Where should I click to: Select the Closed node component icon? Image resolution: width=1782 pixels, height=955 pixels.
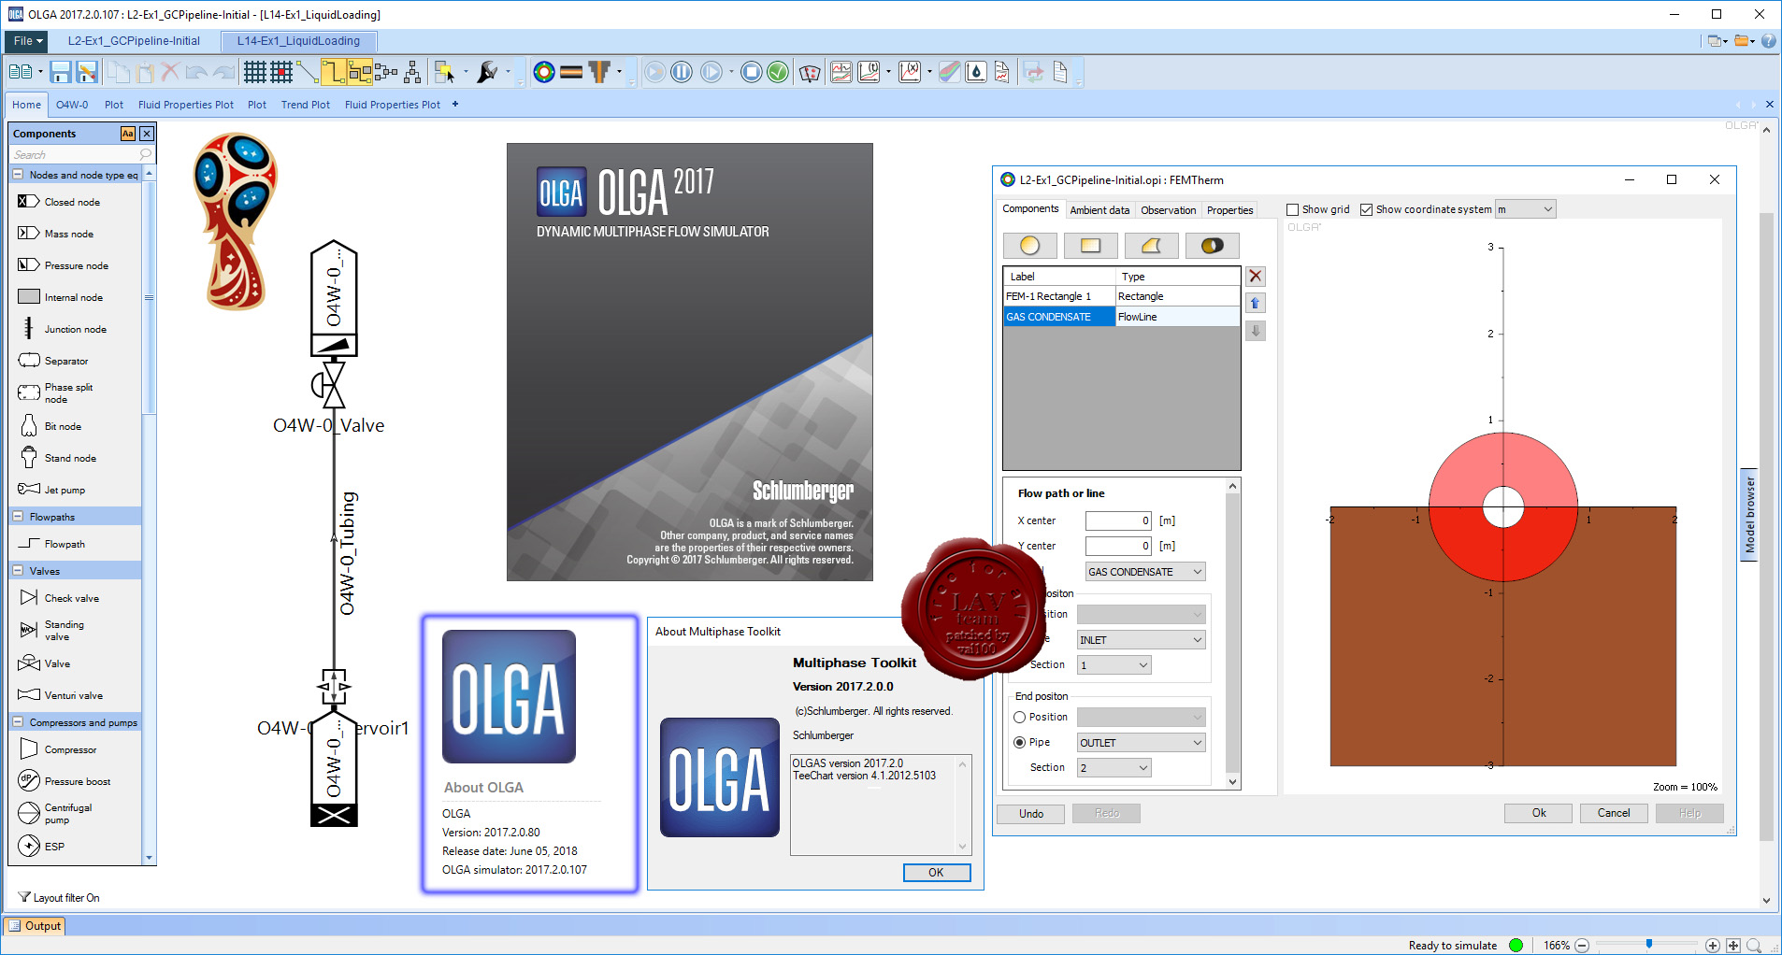28,202
